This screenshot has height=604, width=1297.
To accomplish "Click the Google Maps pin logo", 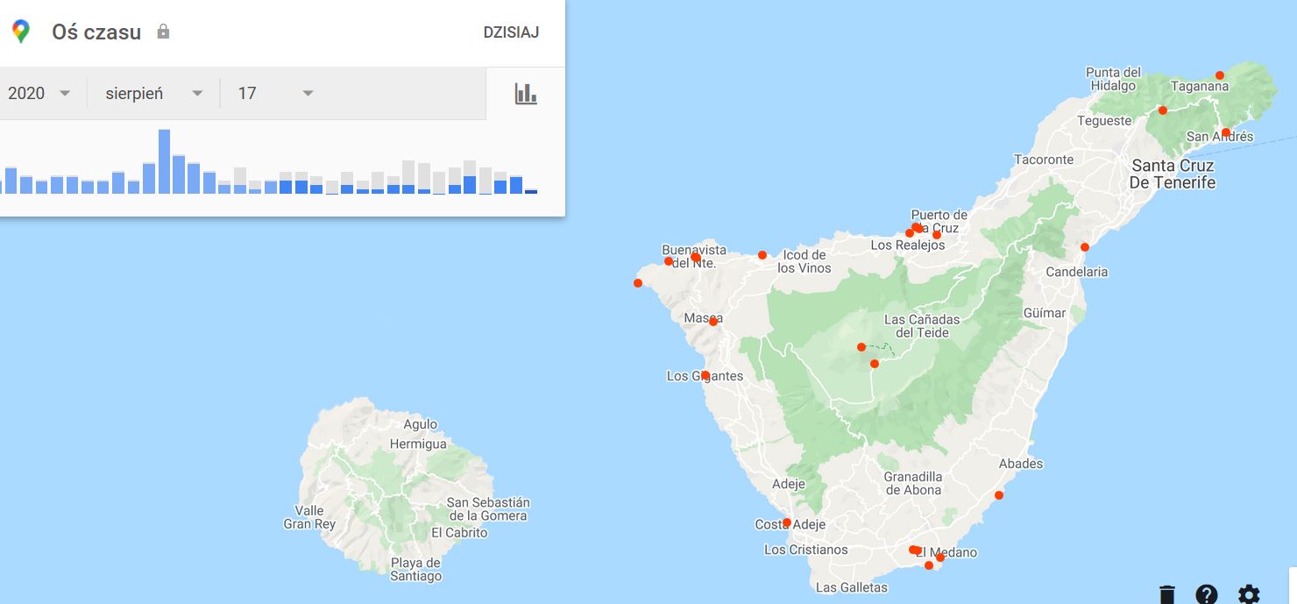I will coord(21,32).
